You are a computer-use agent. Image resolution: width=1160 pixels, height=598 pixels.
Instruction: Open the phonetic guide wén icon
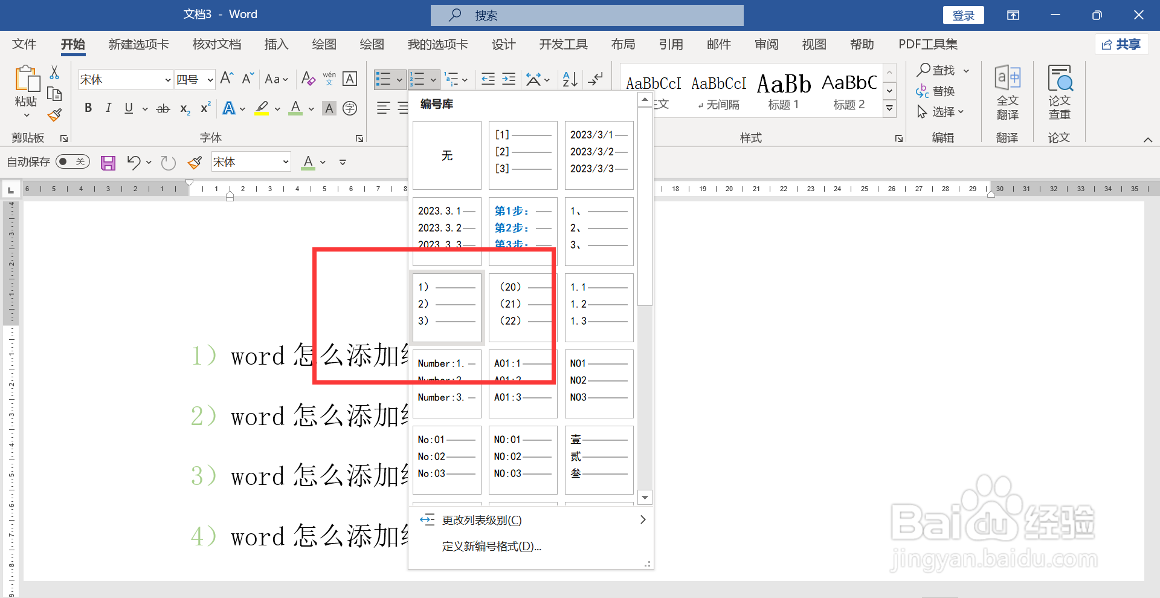(329, 79)
